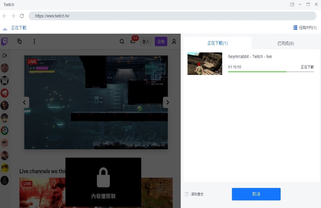Click the video camera icon in the sidebar

[5, 56]
